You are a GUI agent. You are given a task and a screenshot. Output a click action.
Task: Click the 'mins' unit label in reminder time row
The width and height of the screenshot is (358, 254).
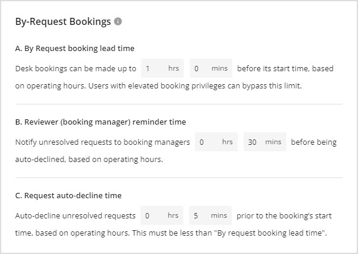[273, 142]
